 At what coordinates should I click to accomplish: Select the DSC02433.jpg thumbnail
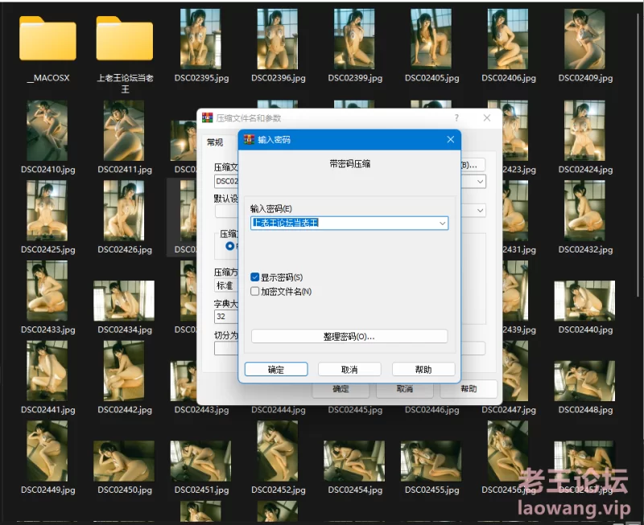click(47, 290)
